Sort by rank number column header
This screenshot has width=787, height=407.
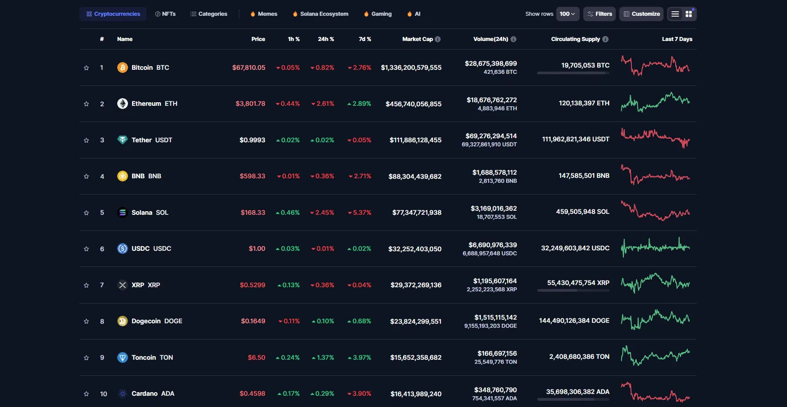(102, 39)
